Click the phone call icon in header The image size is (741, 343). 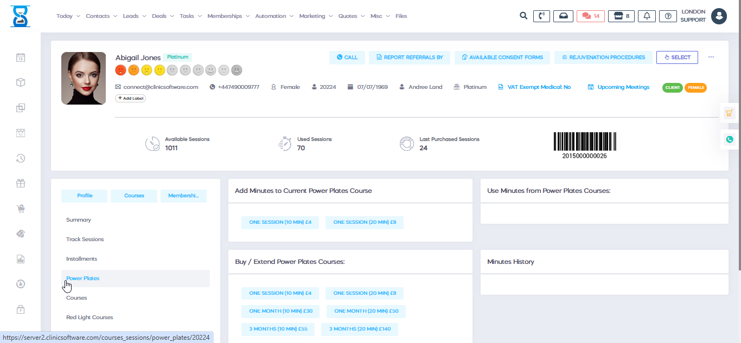(541, 16)
